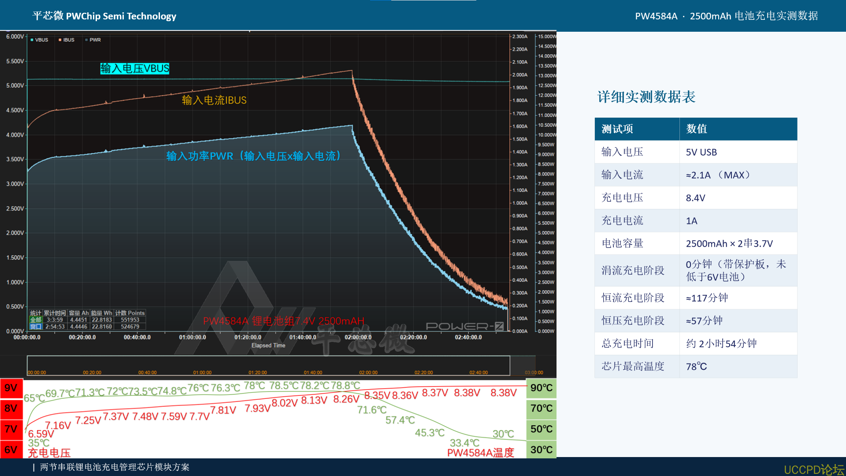This screenshot has width=846, height=476.
Task: Click the UCCPD论坛 watermark link
Action: pos(814,469)
